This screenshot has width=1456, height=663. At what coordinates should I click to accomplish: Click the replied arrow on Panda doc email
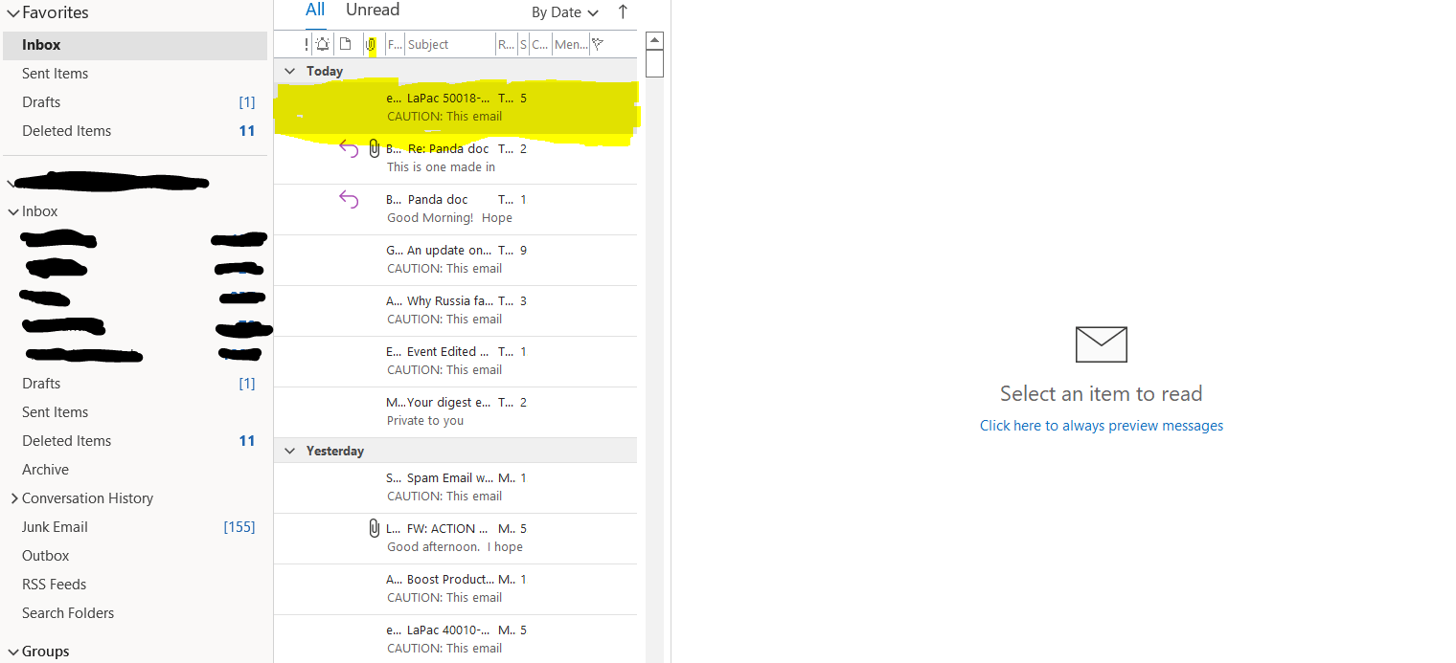349,199
